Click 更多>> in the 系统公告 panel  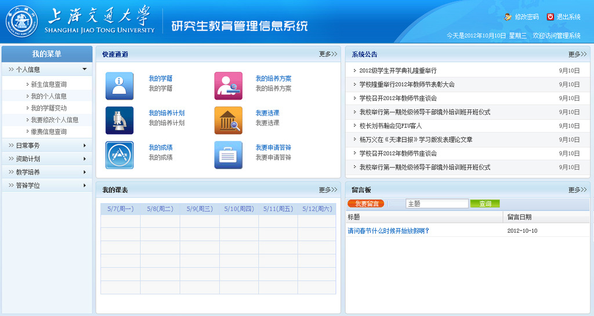[x=577, y=54]
